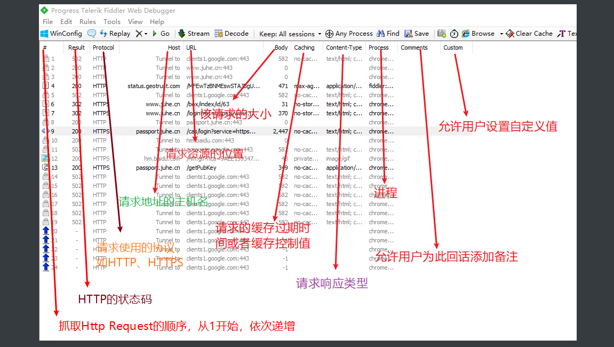Select the status.geotrust.com host cell
This screenshot has height=347, width=614.
pyautogui.click(x=154, y=86)
